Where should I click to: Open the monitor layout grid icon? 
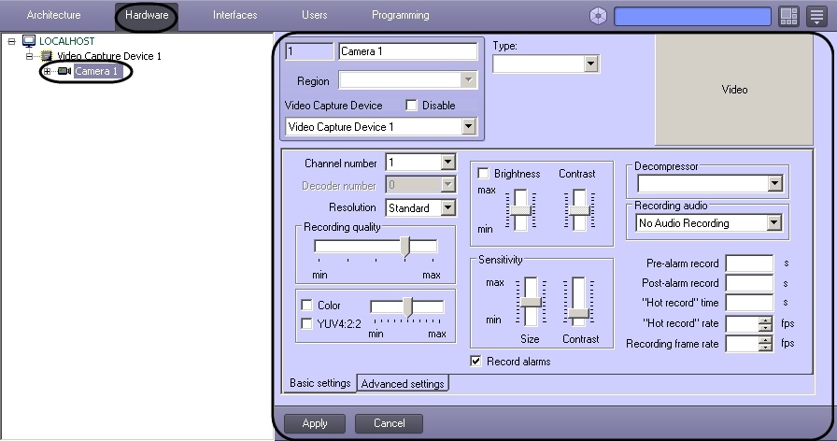pos(788,16)
